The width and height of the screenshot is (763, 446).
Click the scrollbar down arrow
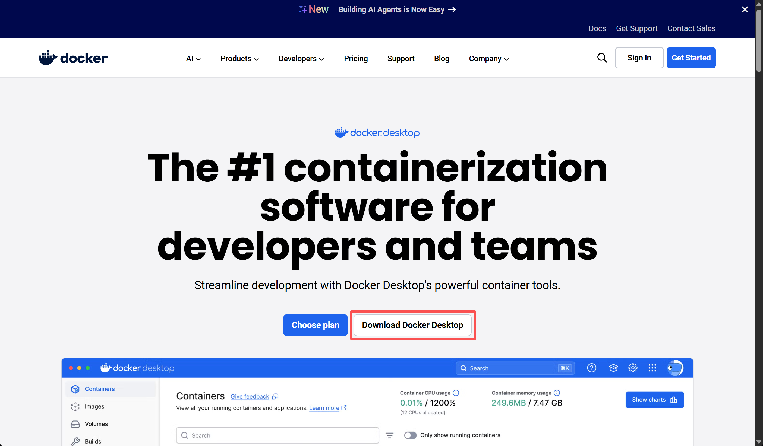coord(759,442)
